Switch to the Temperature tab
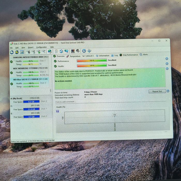The image size is (181, 181). tap(73, 56)
